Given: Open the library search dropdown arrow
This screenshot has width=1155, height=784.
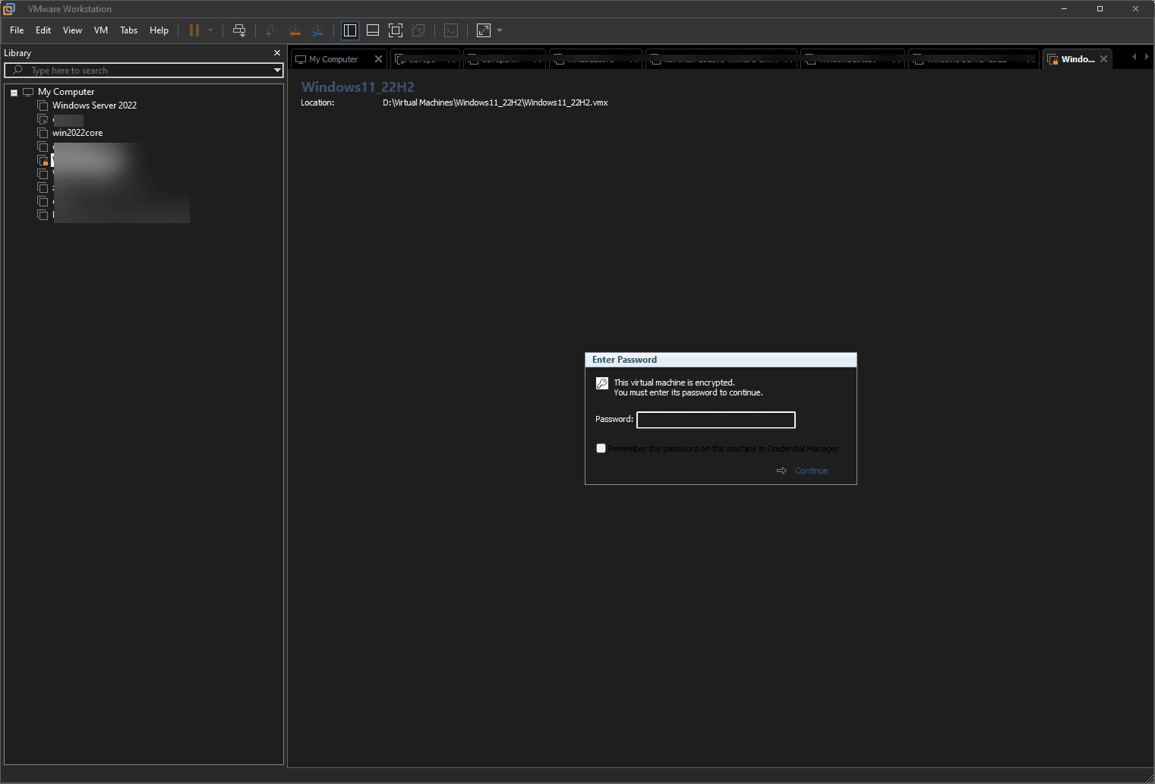Looking at the screenshot, I should 277,71.
